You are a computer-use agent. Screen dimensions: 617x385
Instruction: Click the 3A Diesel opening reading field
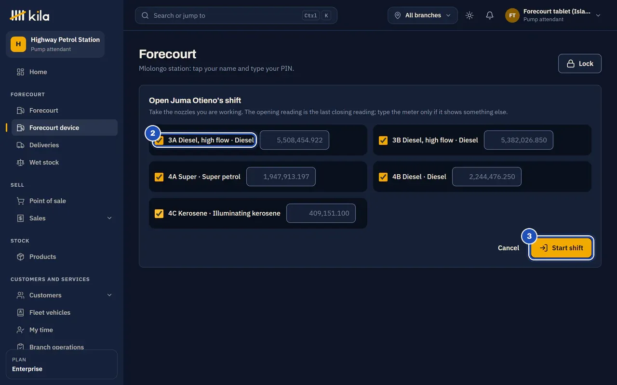pyautogui.click(x=295, y=140)
